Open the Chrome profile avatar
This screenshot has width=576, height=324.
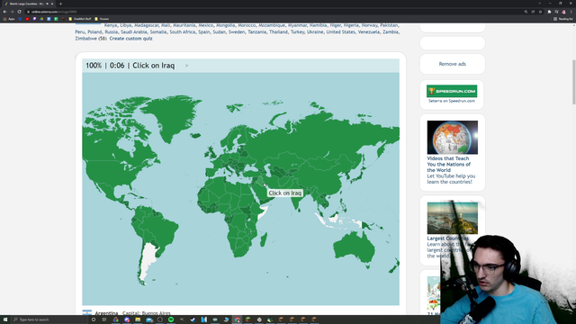click(x=564, y=12)
